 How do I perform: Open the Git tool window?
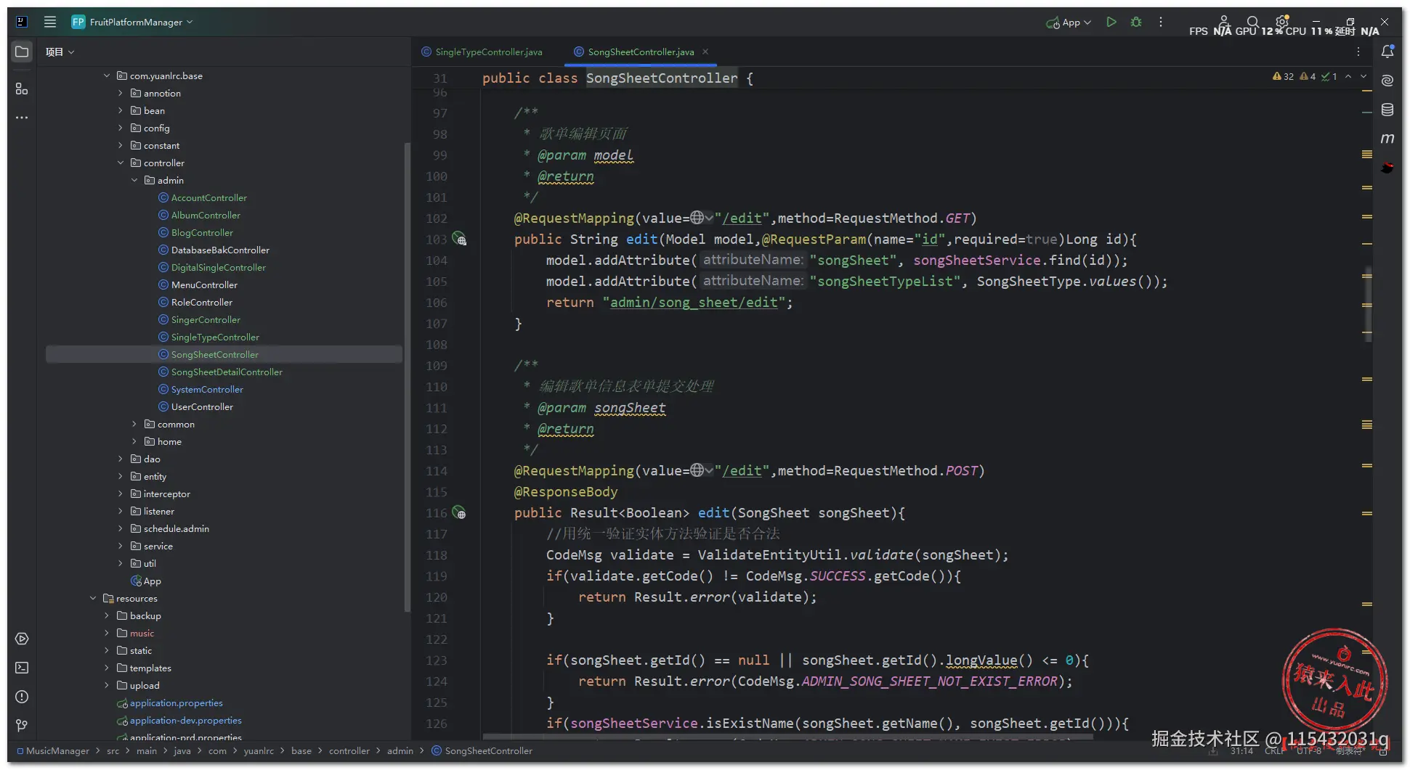tap(22, 725)
